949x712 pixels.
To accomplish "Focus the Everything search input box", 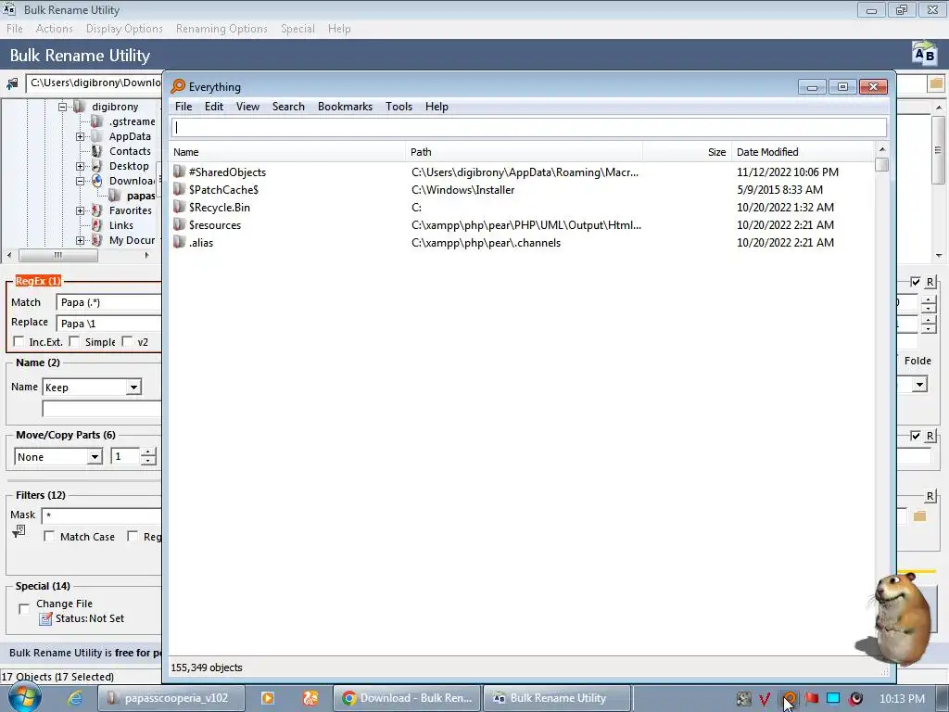I will pos(529,127).
